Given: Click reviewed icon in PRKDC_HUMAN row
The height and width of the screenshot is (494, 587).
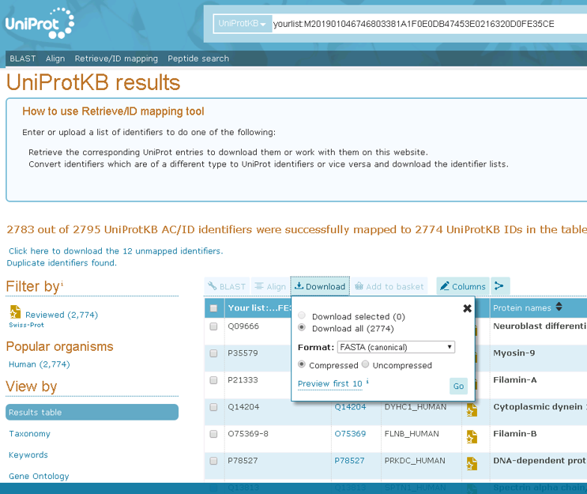Looking at the screenshot, I should (472, 464).
